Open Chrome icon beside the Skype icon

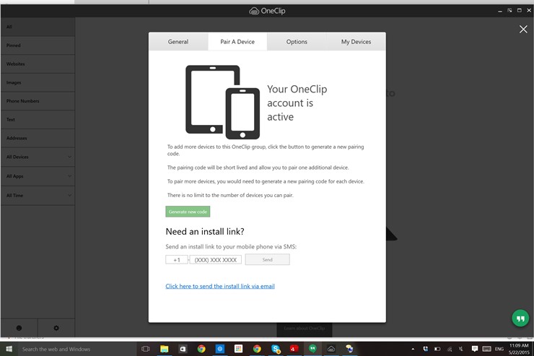coord(257,349)
